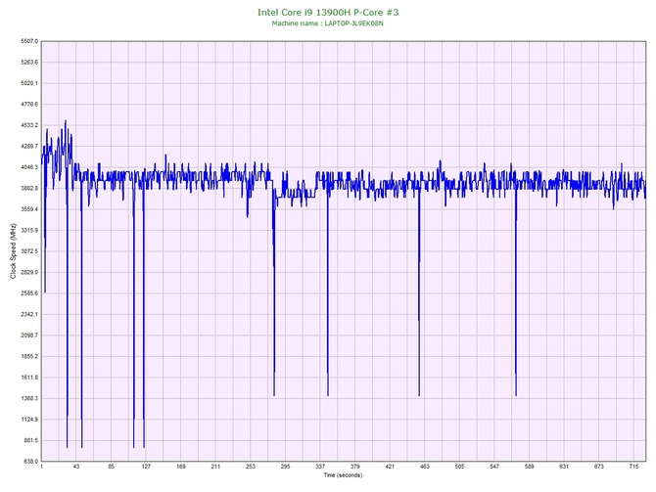656x492 pixels.
Task: Click the 631 x-axis tick label
Action: (x=564, y=467)
